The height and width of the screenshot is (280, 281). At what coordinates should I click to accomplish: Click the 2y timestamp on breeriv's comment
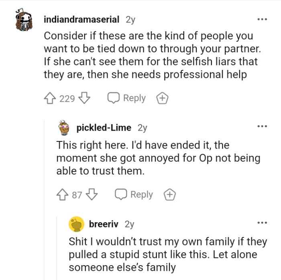[129, 224]
